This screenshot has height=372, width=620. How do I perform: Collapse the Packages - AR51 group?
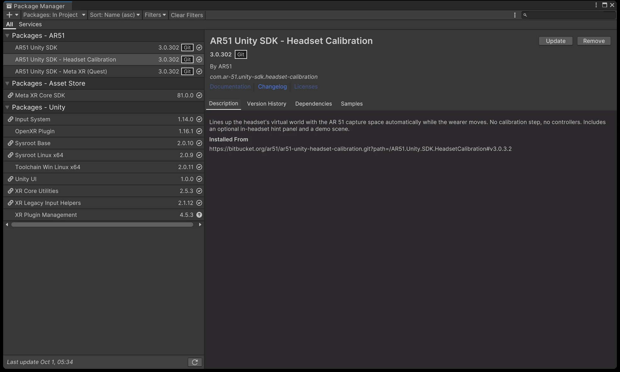[x=7, y=36]
